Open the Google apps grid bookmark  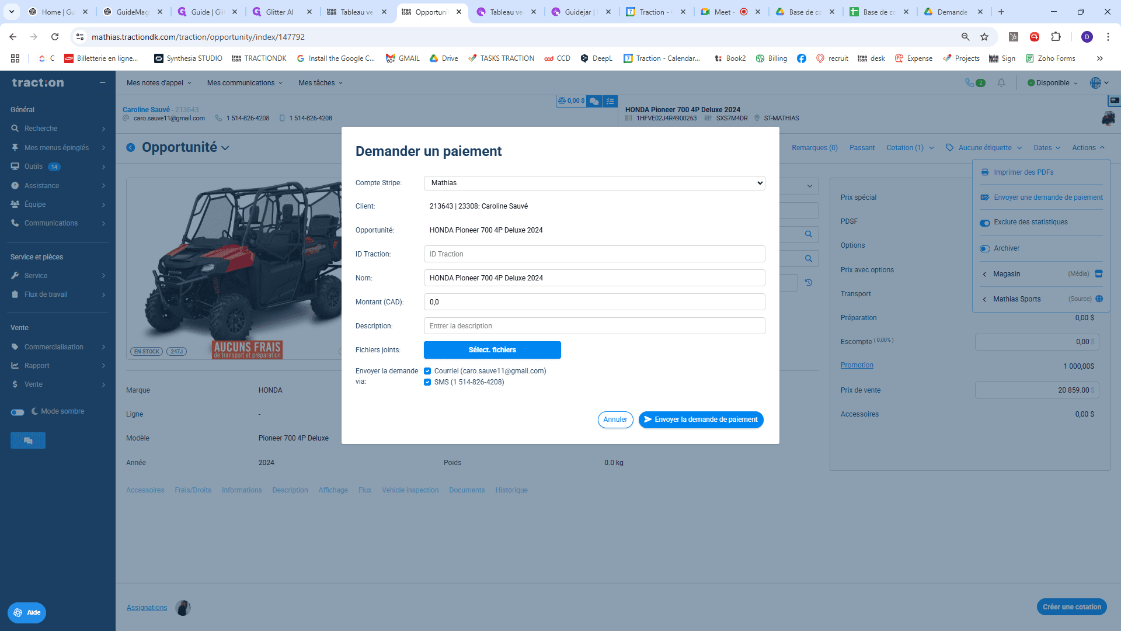[x=15, y=58]
